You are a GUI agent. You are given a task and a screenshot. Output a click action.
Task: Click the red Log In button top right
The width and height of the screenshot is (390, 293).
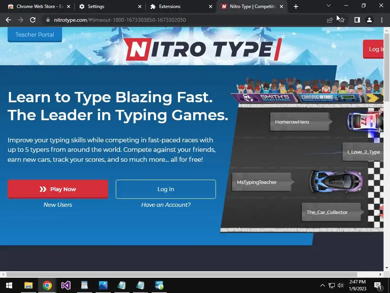374,49
